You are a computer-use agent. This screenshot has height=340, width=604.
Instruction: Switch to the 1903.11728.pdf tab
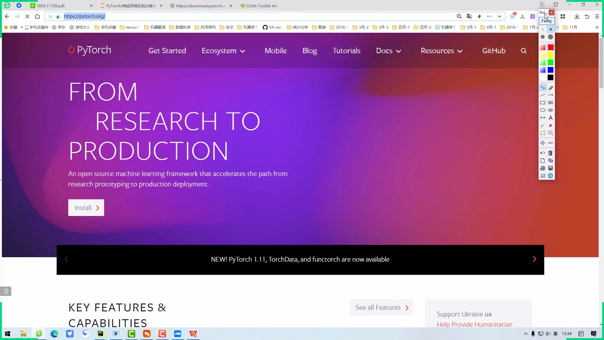[50, 6]
